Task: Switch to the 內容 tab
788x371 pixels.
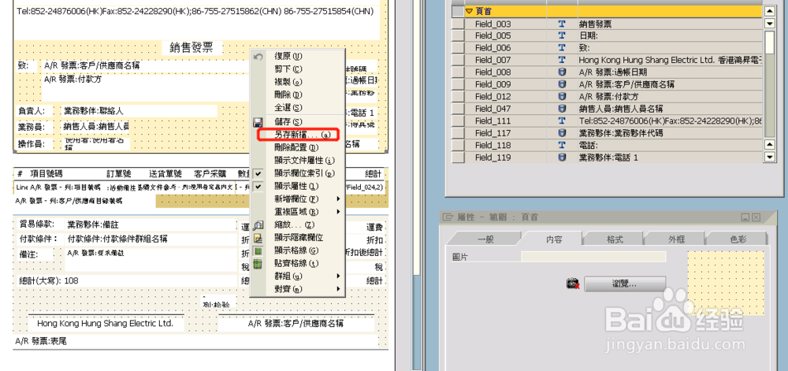Action: point(553,239)
